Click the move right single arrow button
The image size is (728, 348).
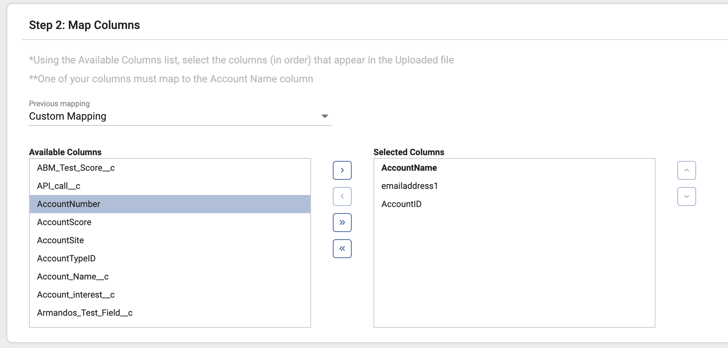(x=342, y=170)
